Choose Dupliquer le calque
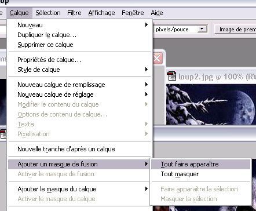 point(79,35)
